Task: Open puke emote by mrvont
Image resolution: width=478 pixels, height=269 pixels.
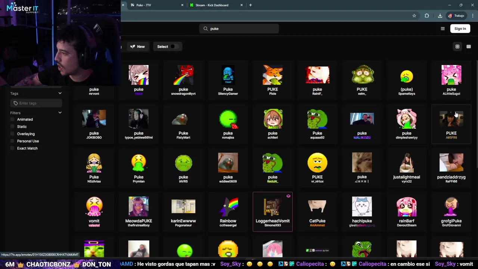Action: 94,81
